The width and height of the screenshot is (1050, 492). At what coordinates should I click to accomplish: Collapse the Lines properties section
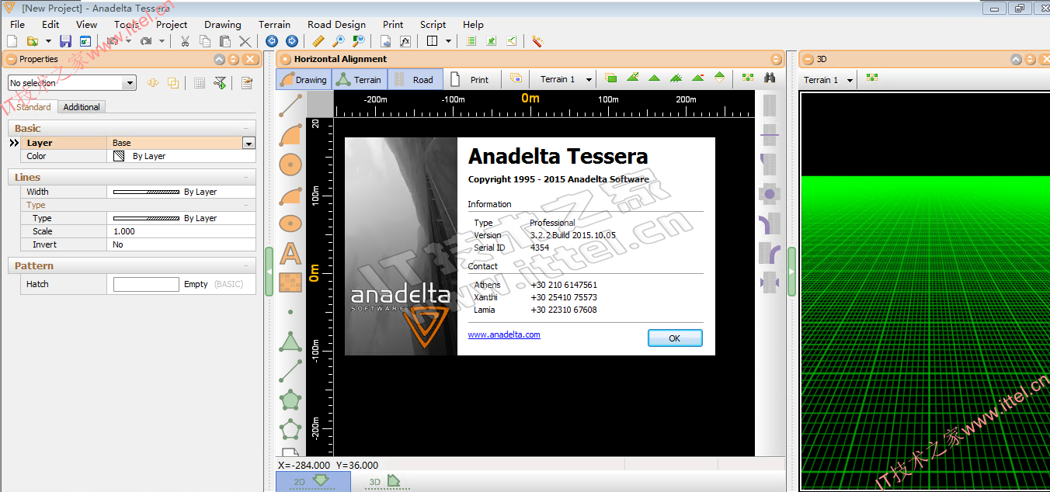pyautogui.click(x=246, y=178)
